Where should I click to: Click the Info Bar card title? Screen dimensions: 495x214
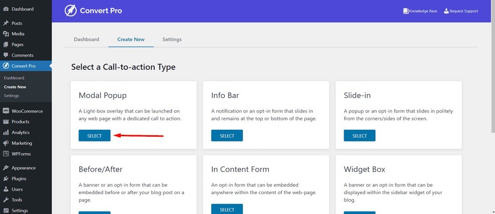click(225, 96)
